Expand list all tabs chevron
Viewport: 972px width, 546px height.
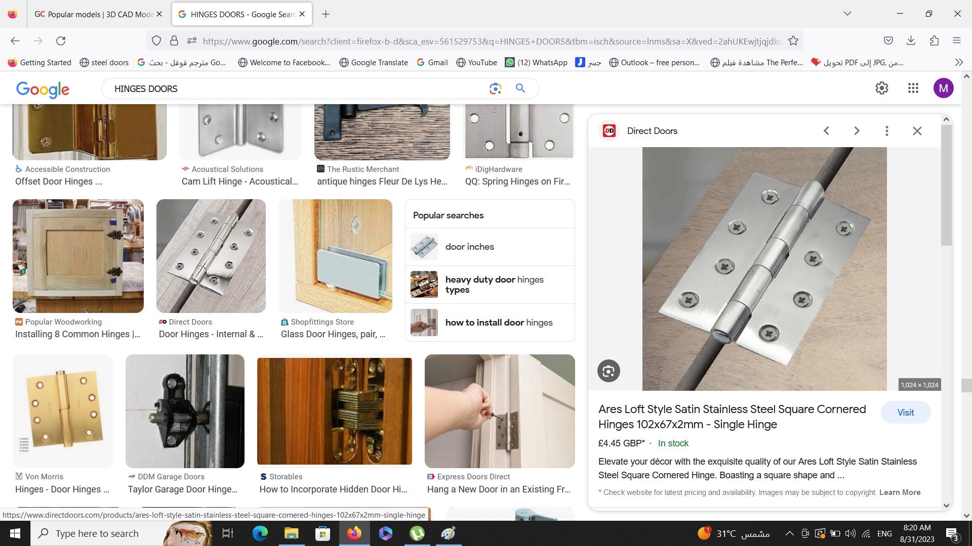coord(847,14)
